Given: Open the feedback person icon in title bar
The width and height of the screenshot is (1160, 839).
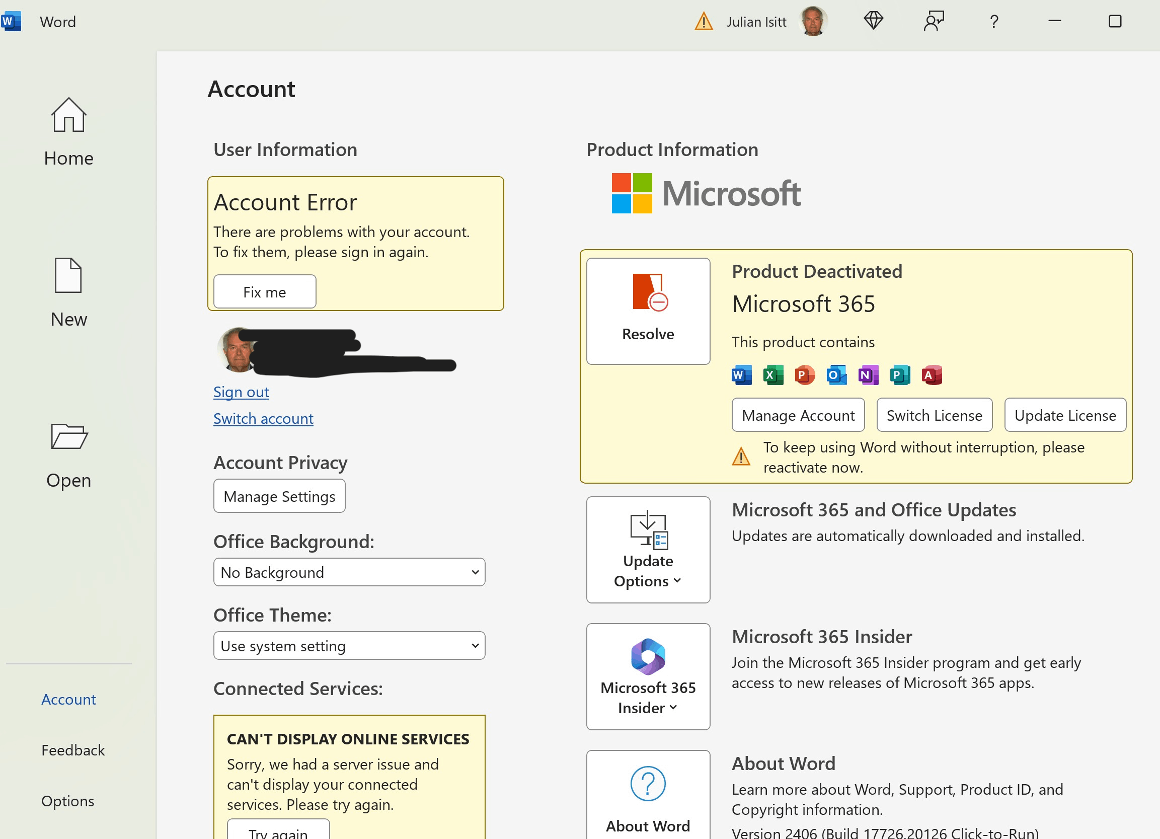Looking at the screenshot, I should click(934, 21).
